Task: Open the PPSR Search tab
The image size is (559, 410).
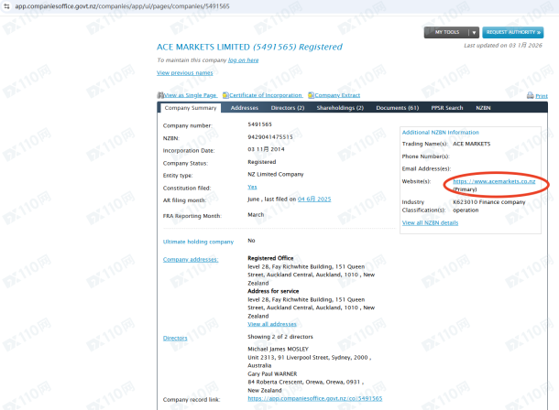Action: (x=447, y=108)
